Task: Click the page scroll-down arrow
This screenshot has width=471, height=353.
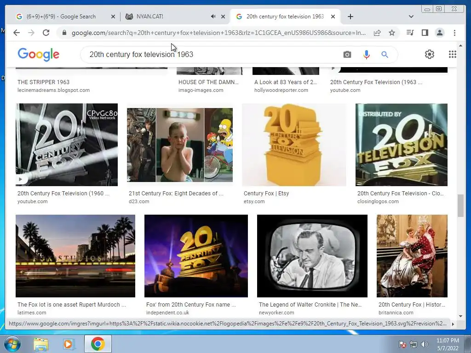Action: point(460,316)
